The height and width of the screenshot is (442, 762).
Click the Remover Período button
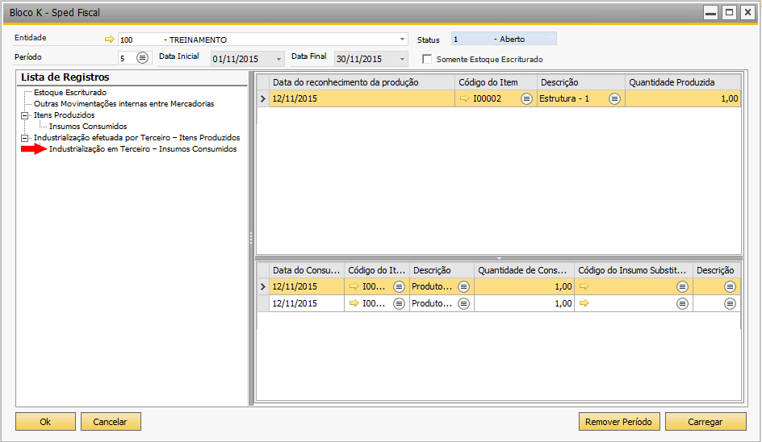(x=618, y=422)
